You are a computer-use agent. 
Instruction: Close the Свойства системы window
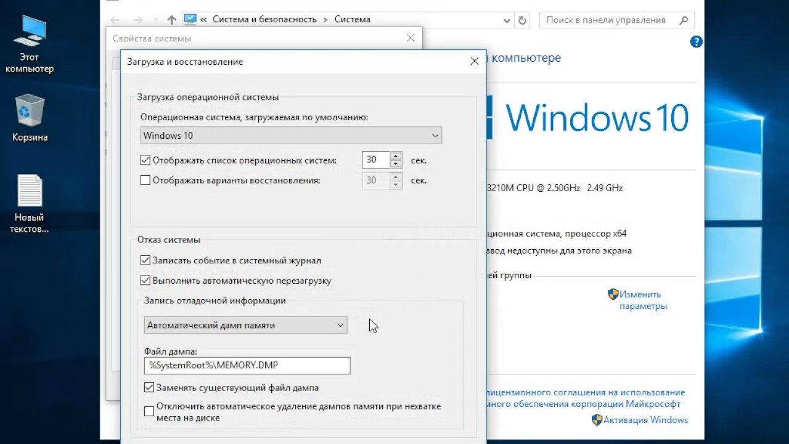coord(411,38)
